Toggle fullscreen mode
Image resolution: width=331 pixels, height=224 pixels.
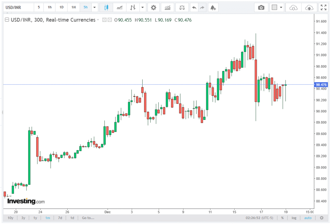click(x=323, y=7)
